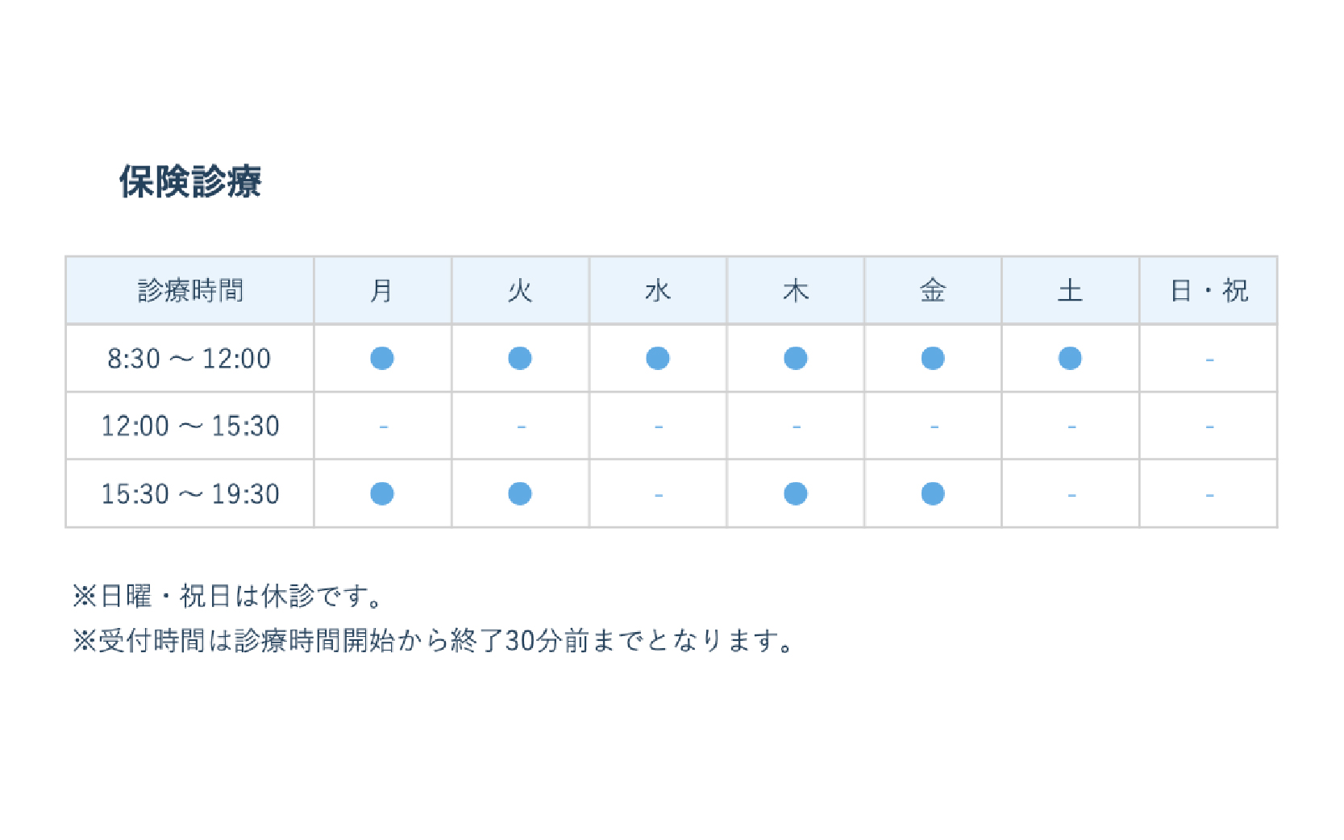Click the Saturday 8:30–12:00 blue dot
1344x840 pixels.
(1070, 358)
